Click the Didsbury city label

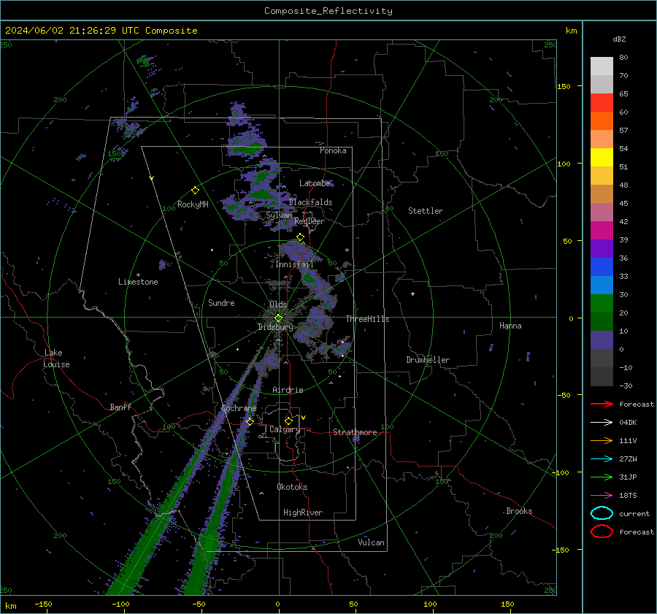[x=276, y=327]
